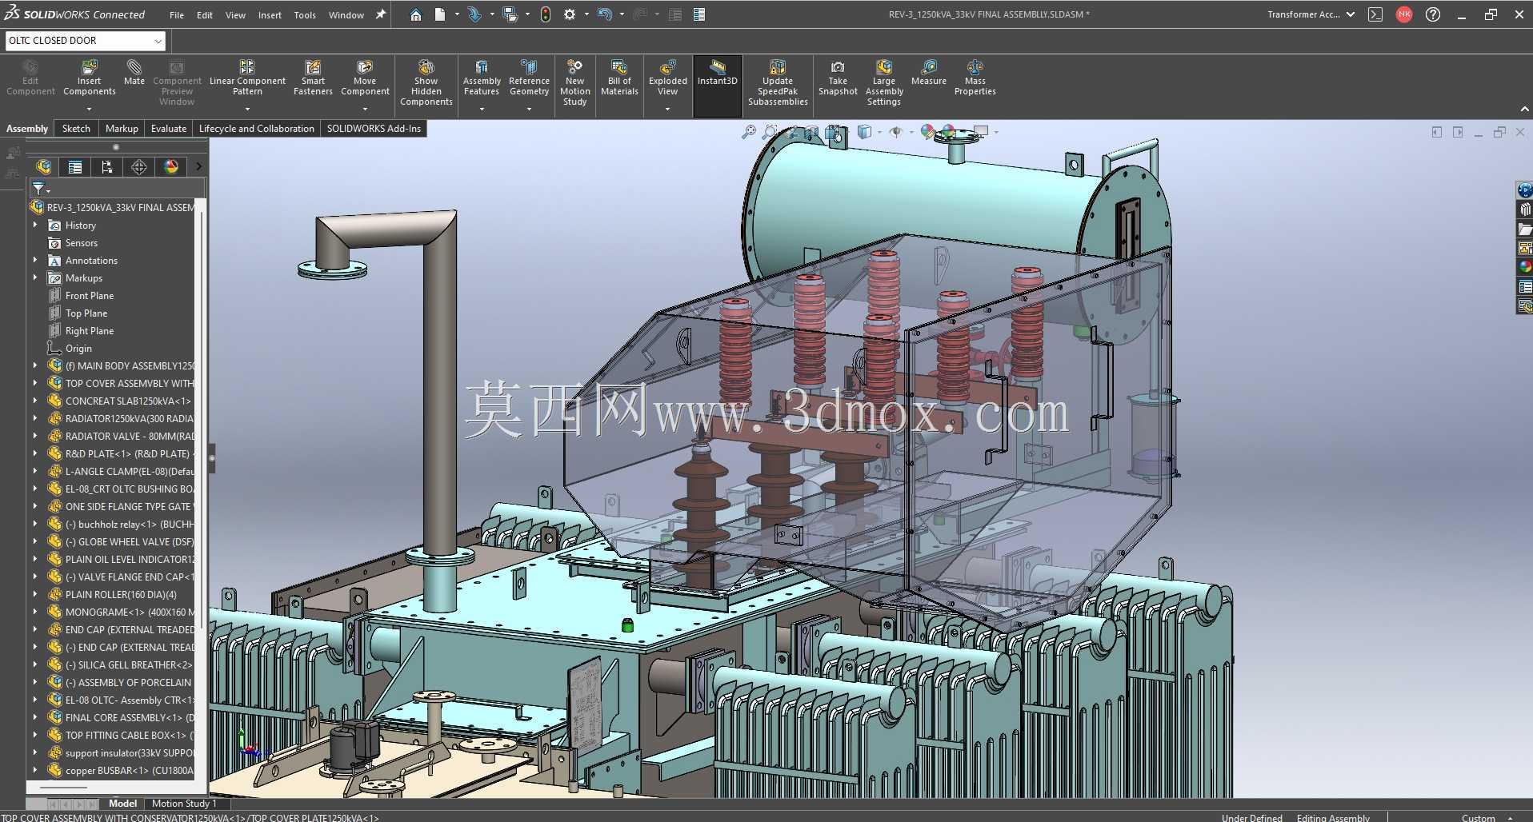Click Show Hidden Components
Viewport: 1533px width, 822px height.
[426, 83]
